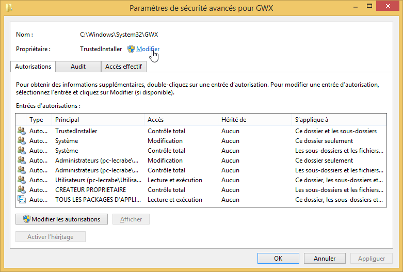Open the Autorisations tab
This screenshot has height=272, width=403.
(33, 67)
